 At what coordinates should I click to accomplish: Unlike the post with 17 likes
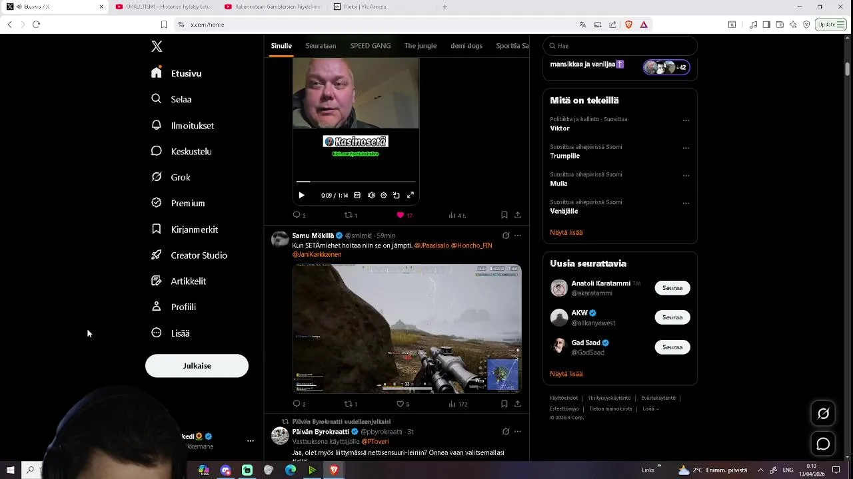click(x=405, y=215)
